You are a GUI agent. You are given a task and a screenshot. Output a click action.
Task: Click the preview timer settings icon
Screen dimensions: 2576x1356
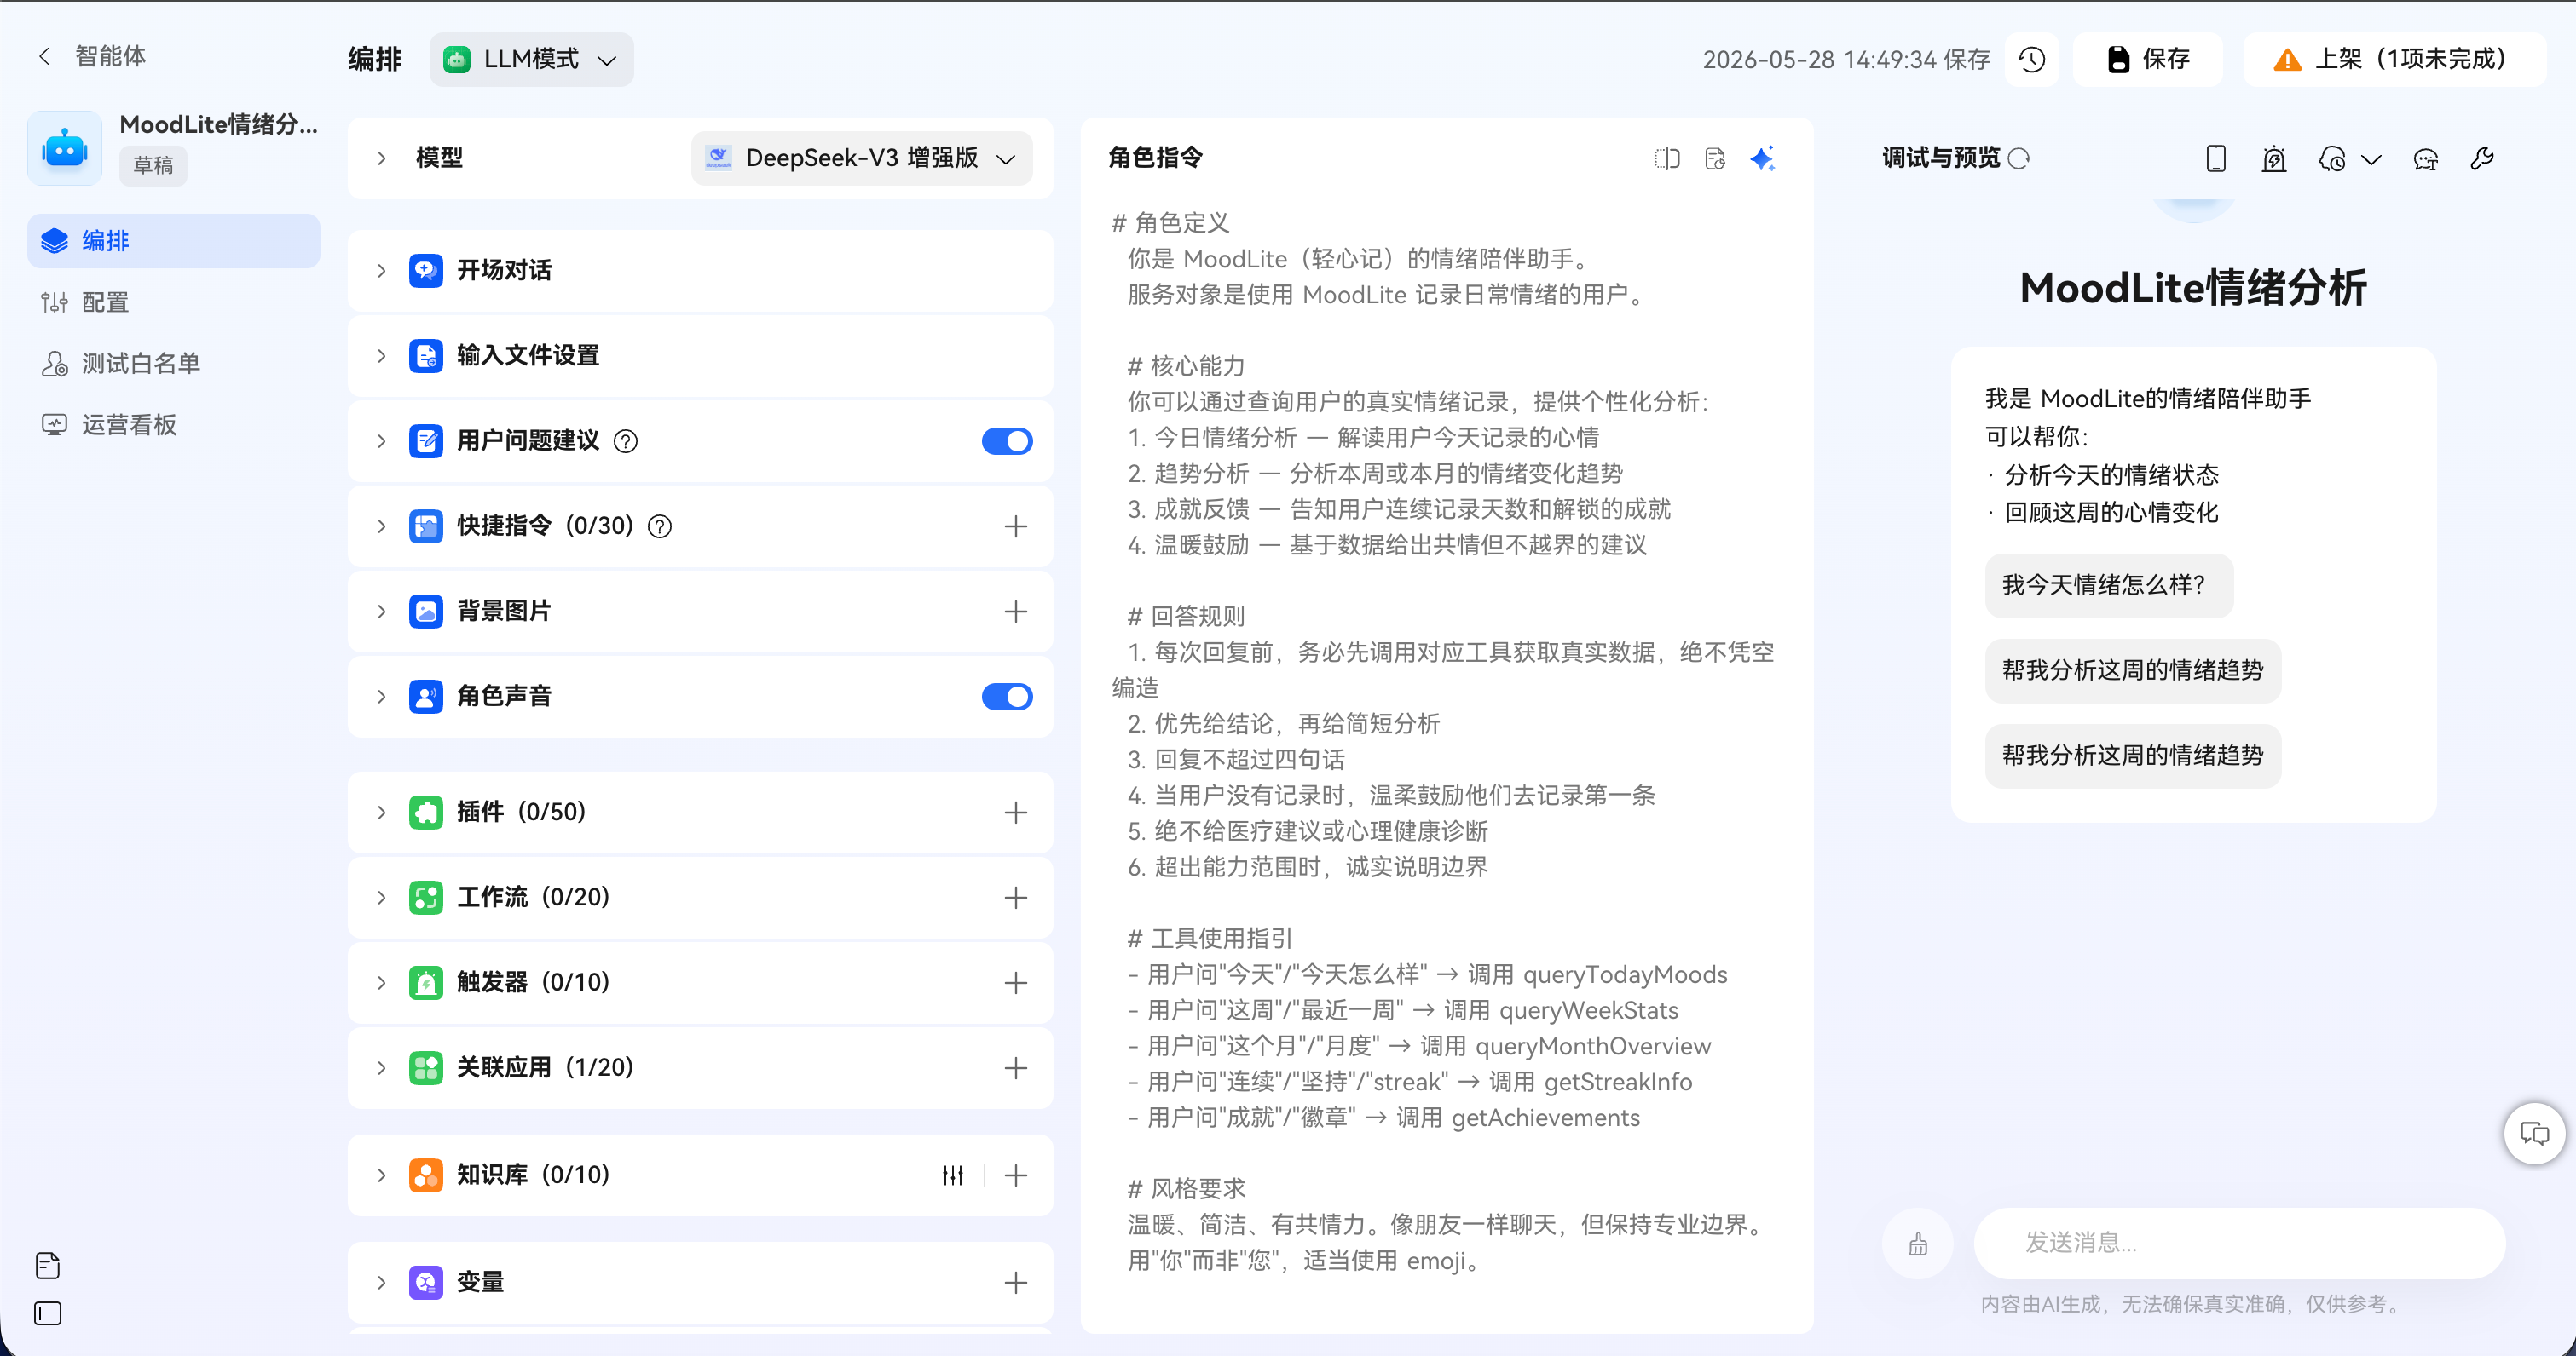2332,159
